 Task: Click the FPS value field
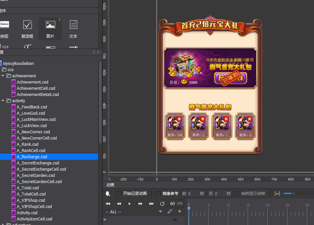tap(173, 204)
